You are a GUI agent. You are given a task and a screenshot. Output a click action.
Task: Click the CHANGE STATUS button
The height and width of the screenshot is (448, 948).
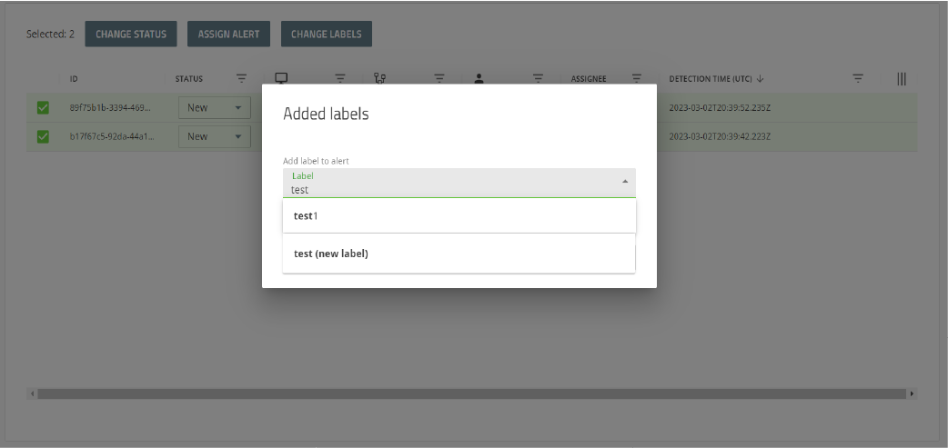point(131,34)
